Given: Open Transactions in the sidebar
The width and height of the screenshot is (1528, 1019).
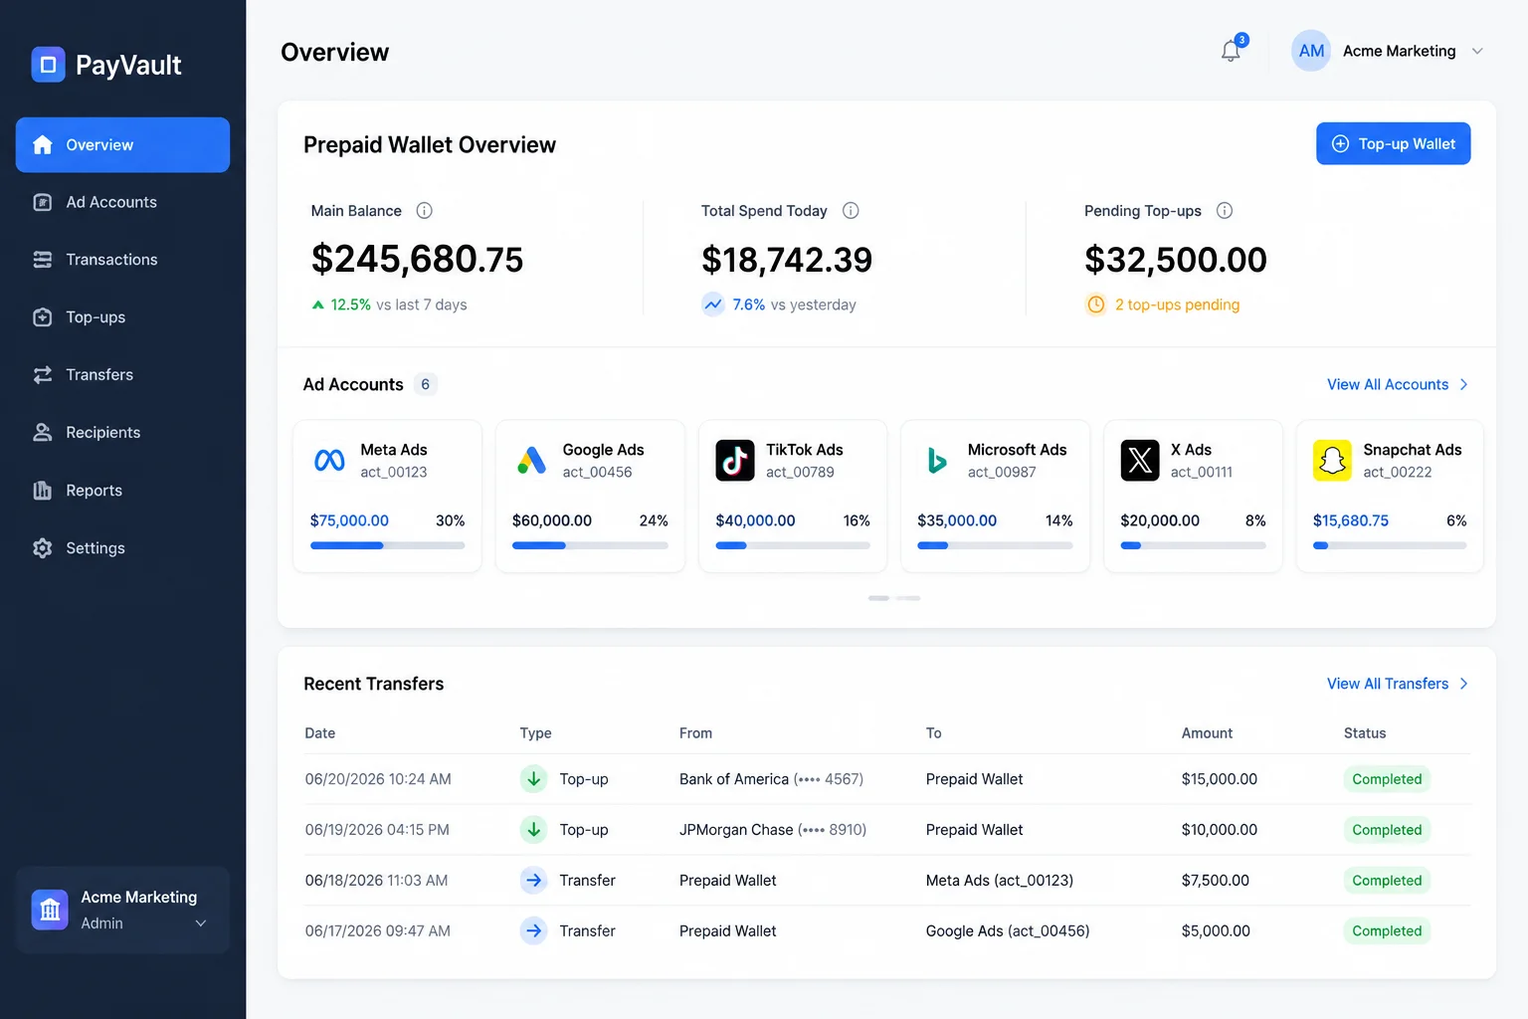Looking at the screenshot, I should coord(122,260).
